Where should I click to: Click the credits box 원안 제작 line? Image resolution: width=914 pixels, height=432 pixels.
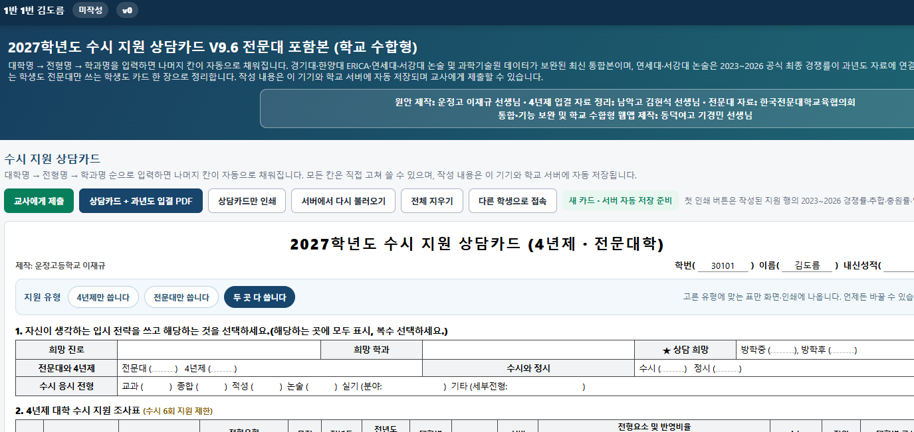[x=625, y=102]
